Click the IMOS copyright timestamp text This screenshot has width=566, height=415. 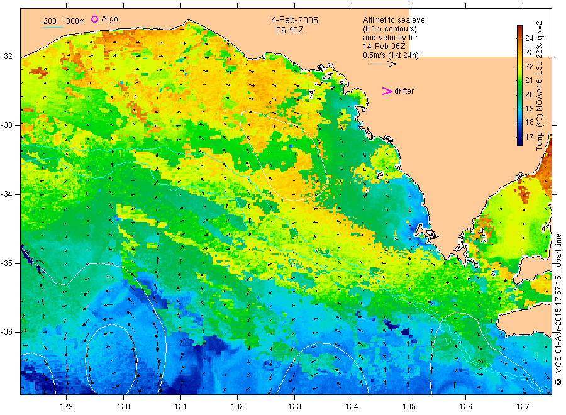[x=558, y=309]
